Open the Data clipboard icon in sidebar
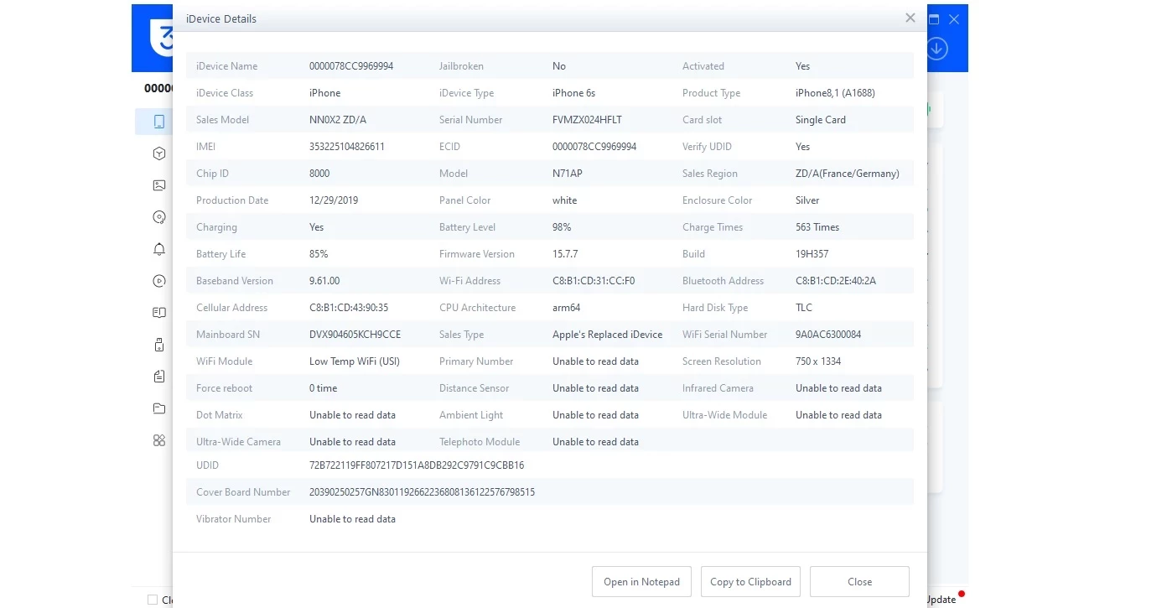The height and width of the screenshot is (608, 1167). coord(159,377)
